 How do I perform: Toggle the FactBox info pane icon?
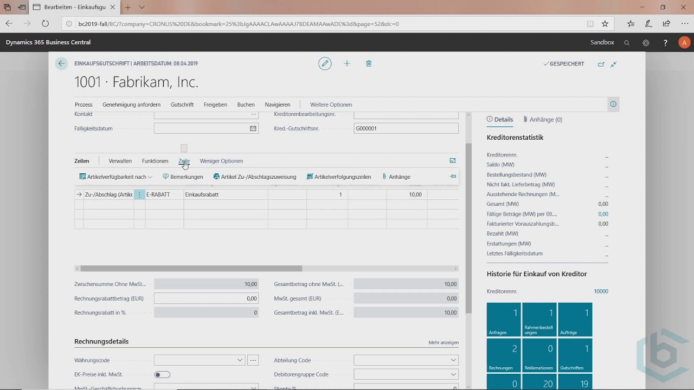pyautogui.click(x=613, y=104)
